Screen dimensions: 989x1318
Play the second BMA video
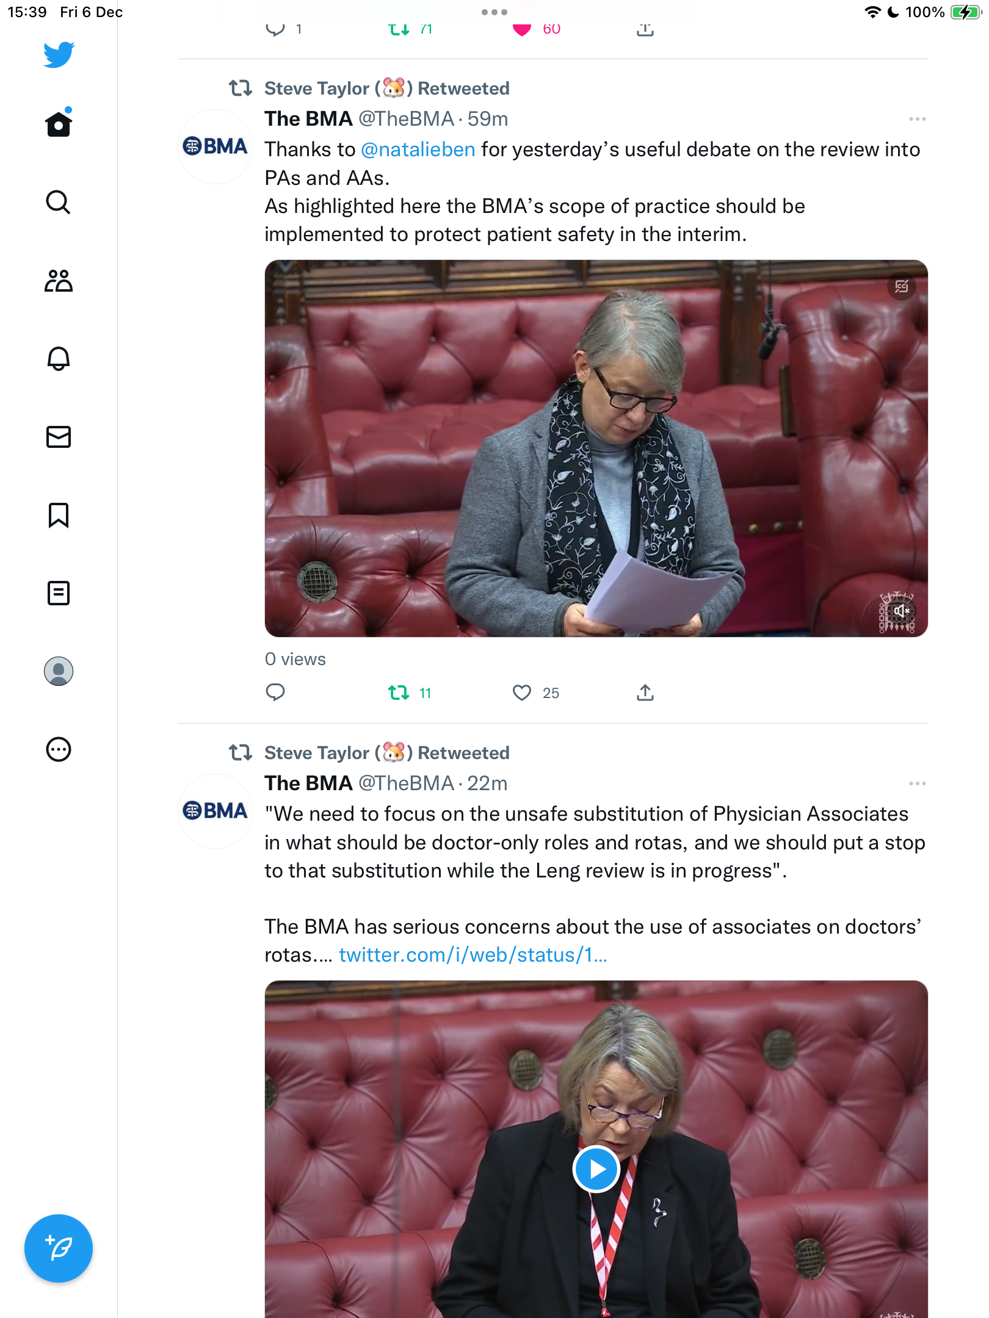596,1169
